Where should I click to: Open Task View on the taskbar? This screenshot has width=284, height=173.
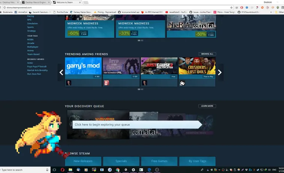pos(54,170)
